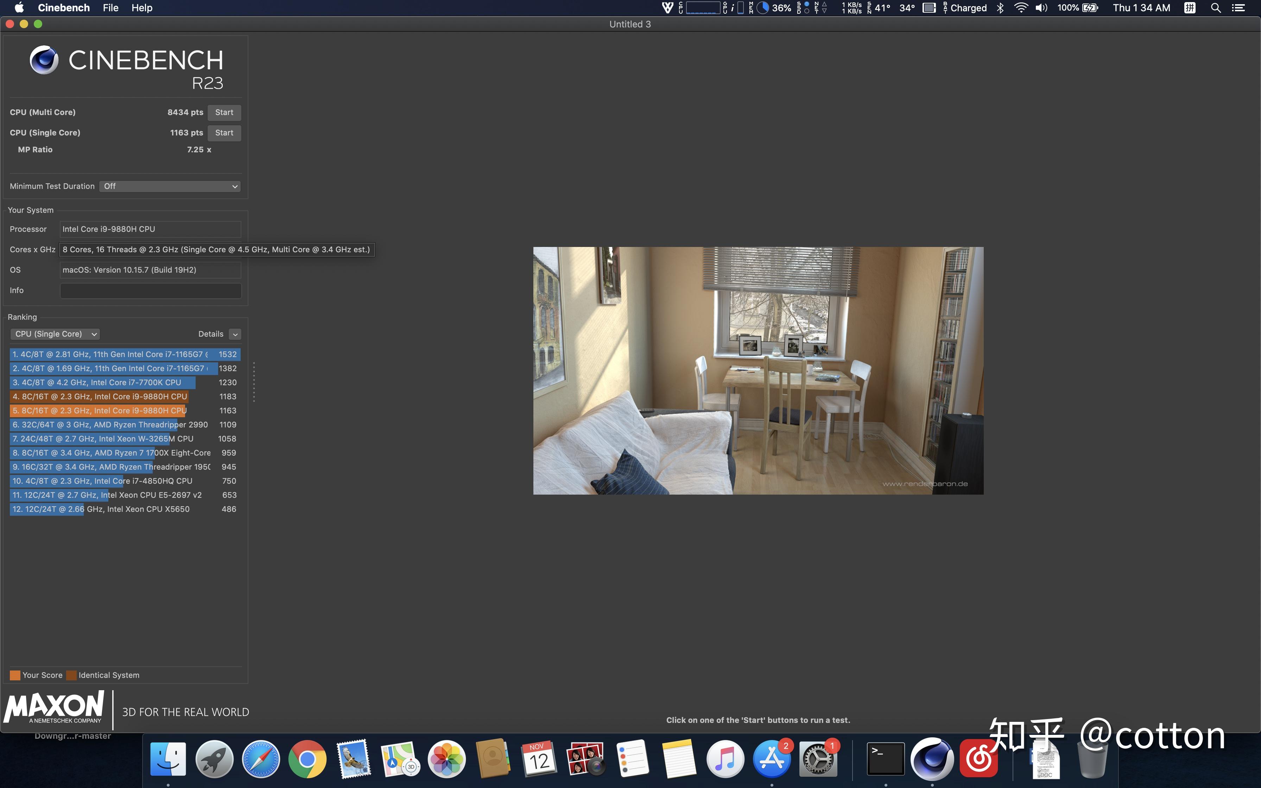
Task: Start the CPU Multi Core test
Action: click(x=224, y=113)
